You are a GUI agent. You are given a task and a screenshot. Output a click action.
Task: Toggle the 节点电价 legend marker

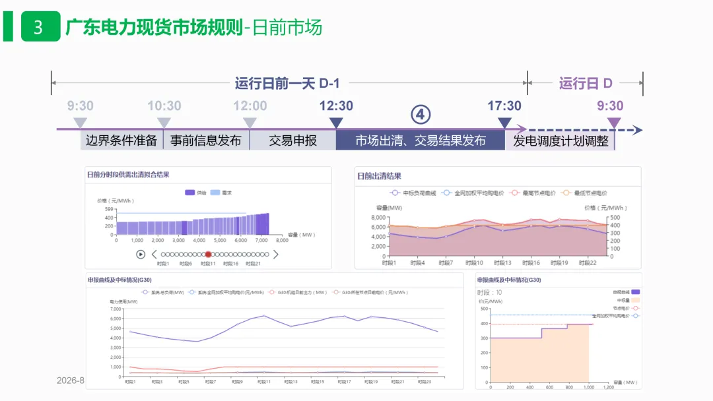636,309
